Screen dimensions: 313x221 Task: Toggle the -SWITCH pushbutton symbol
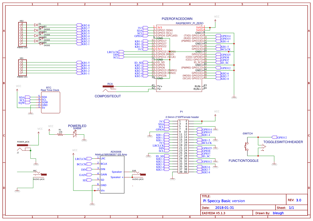coord(246,147)
